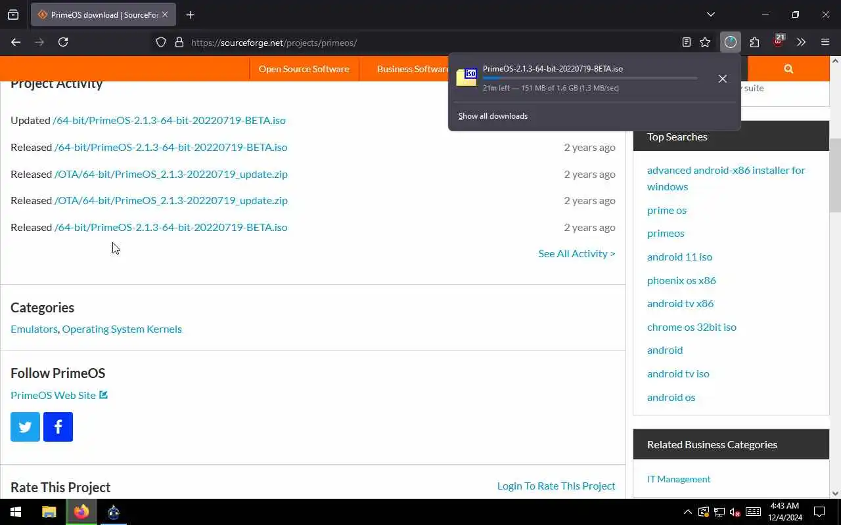Open the Open Source Software menu

(x=304, y=69)
